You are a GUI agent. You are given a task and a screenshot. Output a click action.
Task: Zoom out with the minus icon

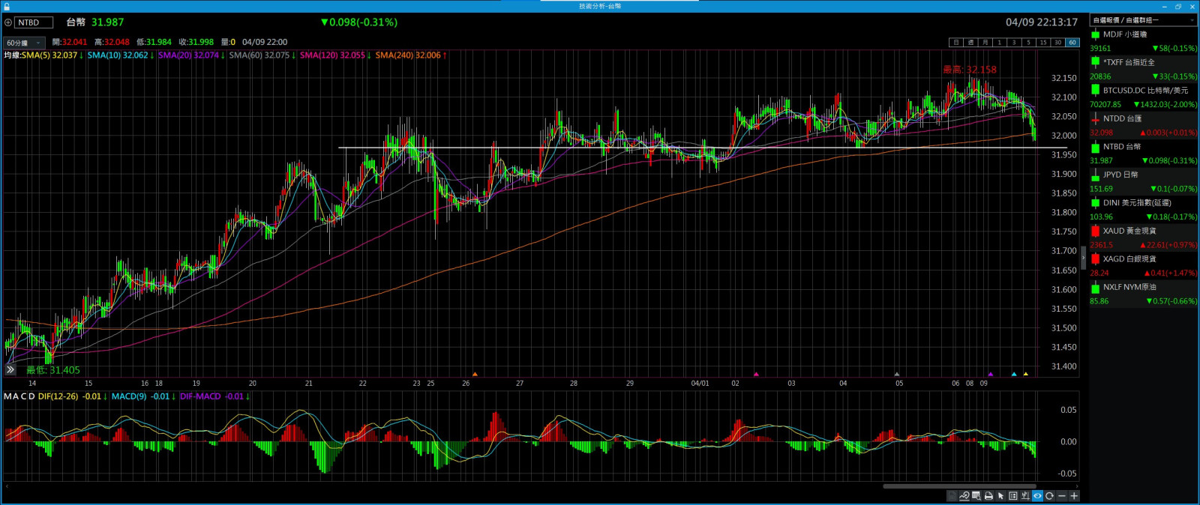(1062, 496)
